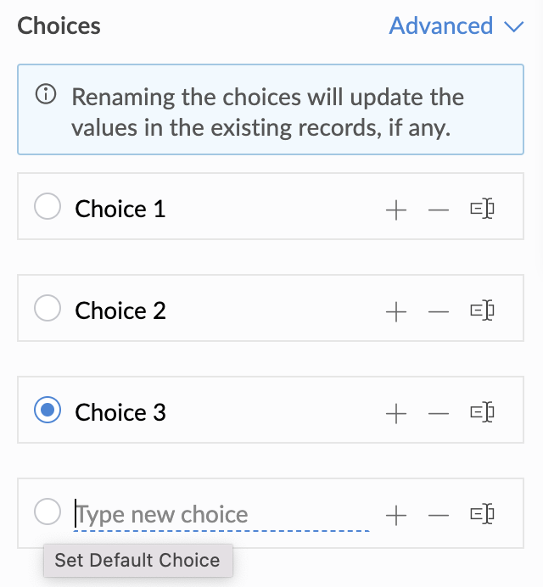
Task: Click the Type new choice field
Action: point(221,515)
